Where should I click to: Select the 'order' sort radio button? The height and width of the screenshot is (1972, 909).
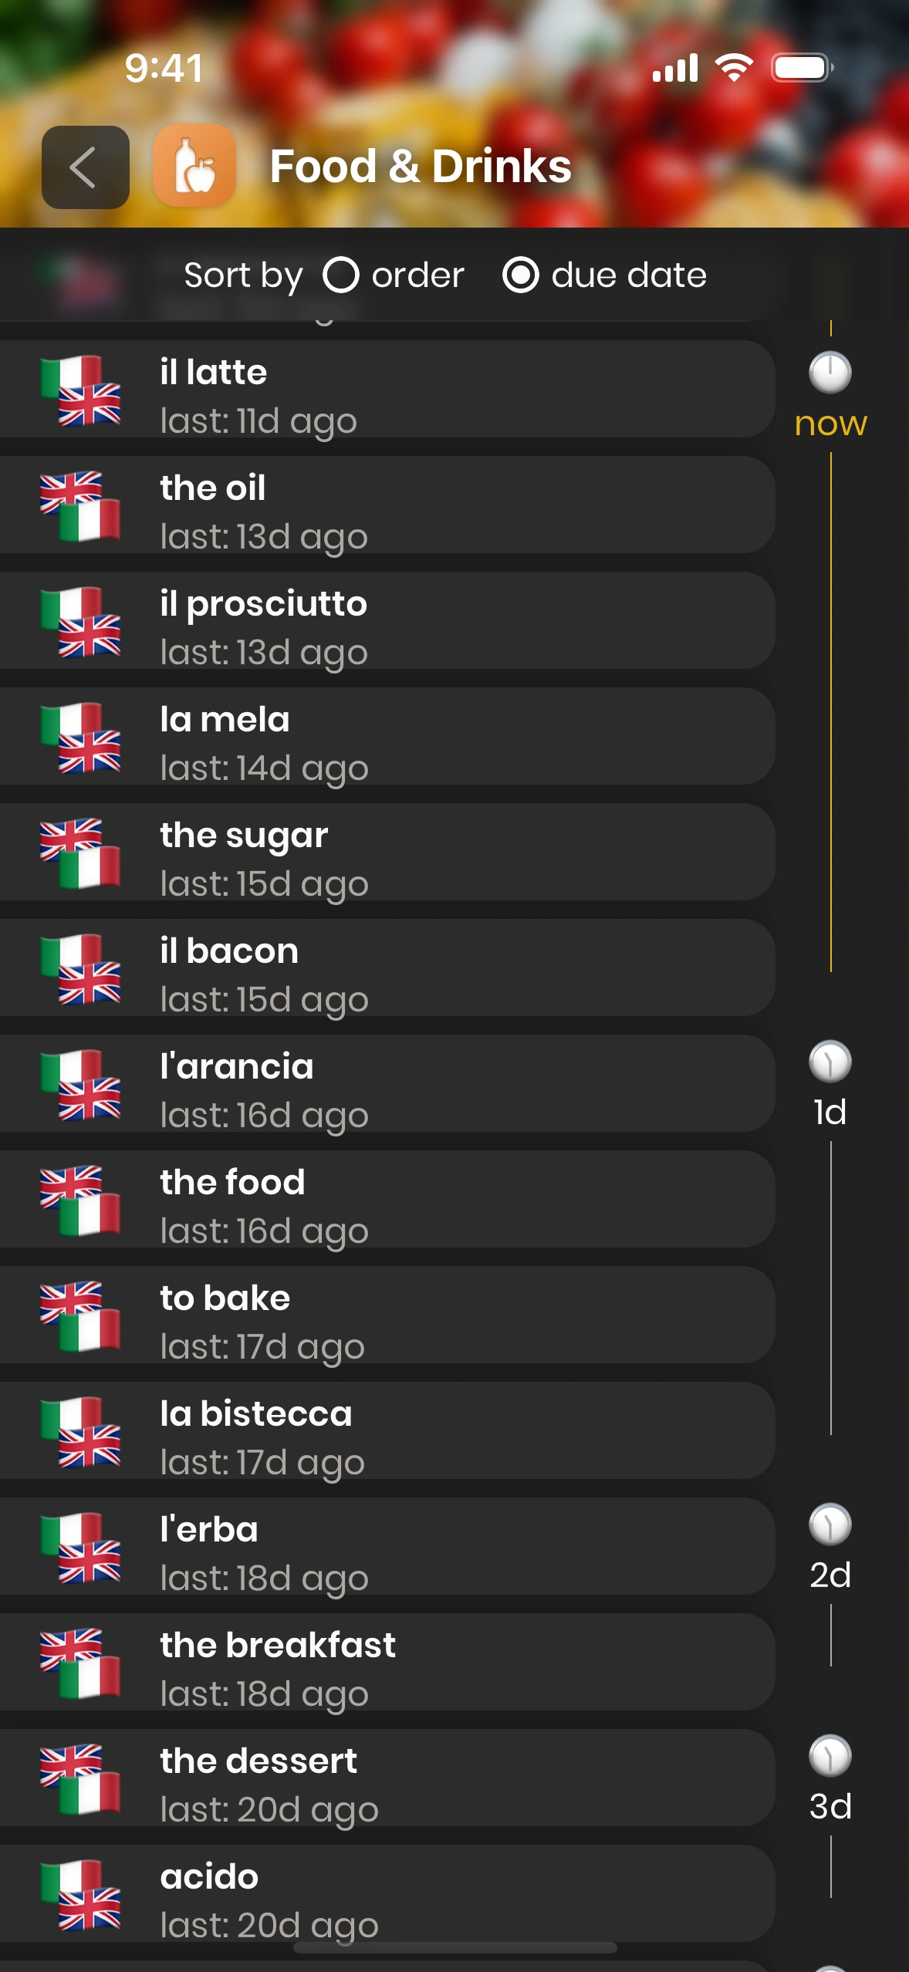[x=340, y=275]
